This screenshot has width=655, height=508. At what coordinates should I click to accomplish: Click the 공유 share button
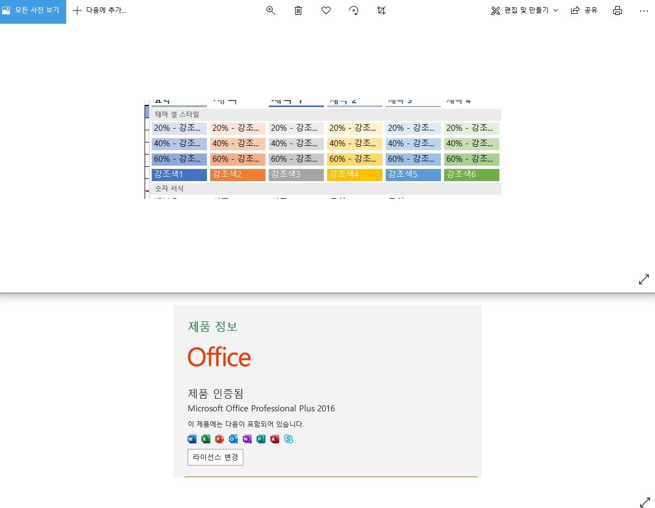[x=584, y=10]
